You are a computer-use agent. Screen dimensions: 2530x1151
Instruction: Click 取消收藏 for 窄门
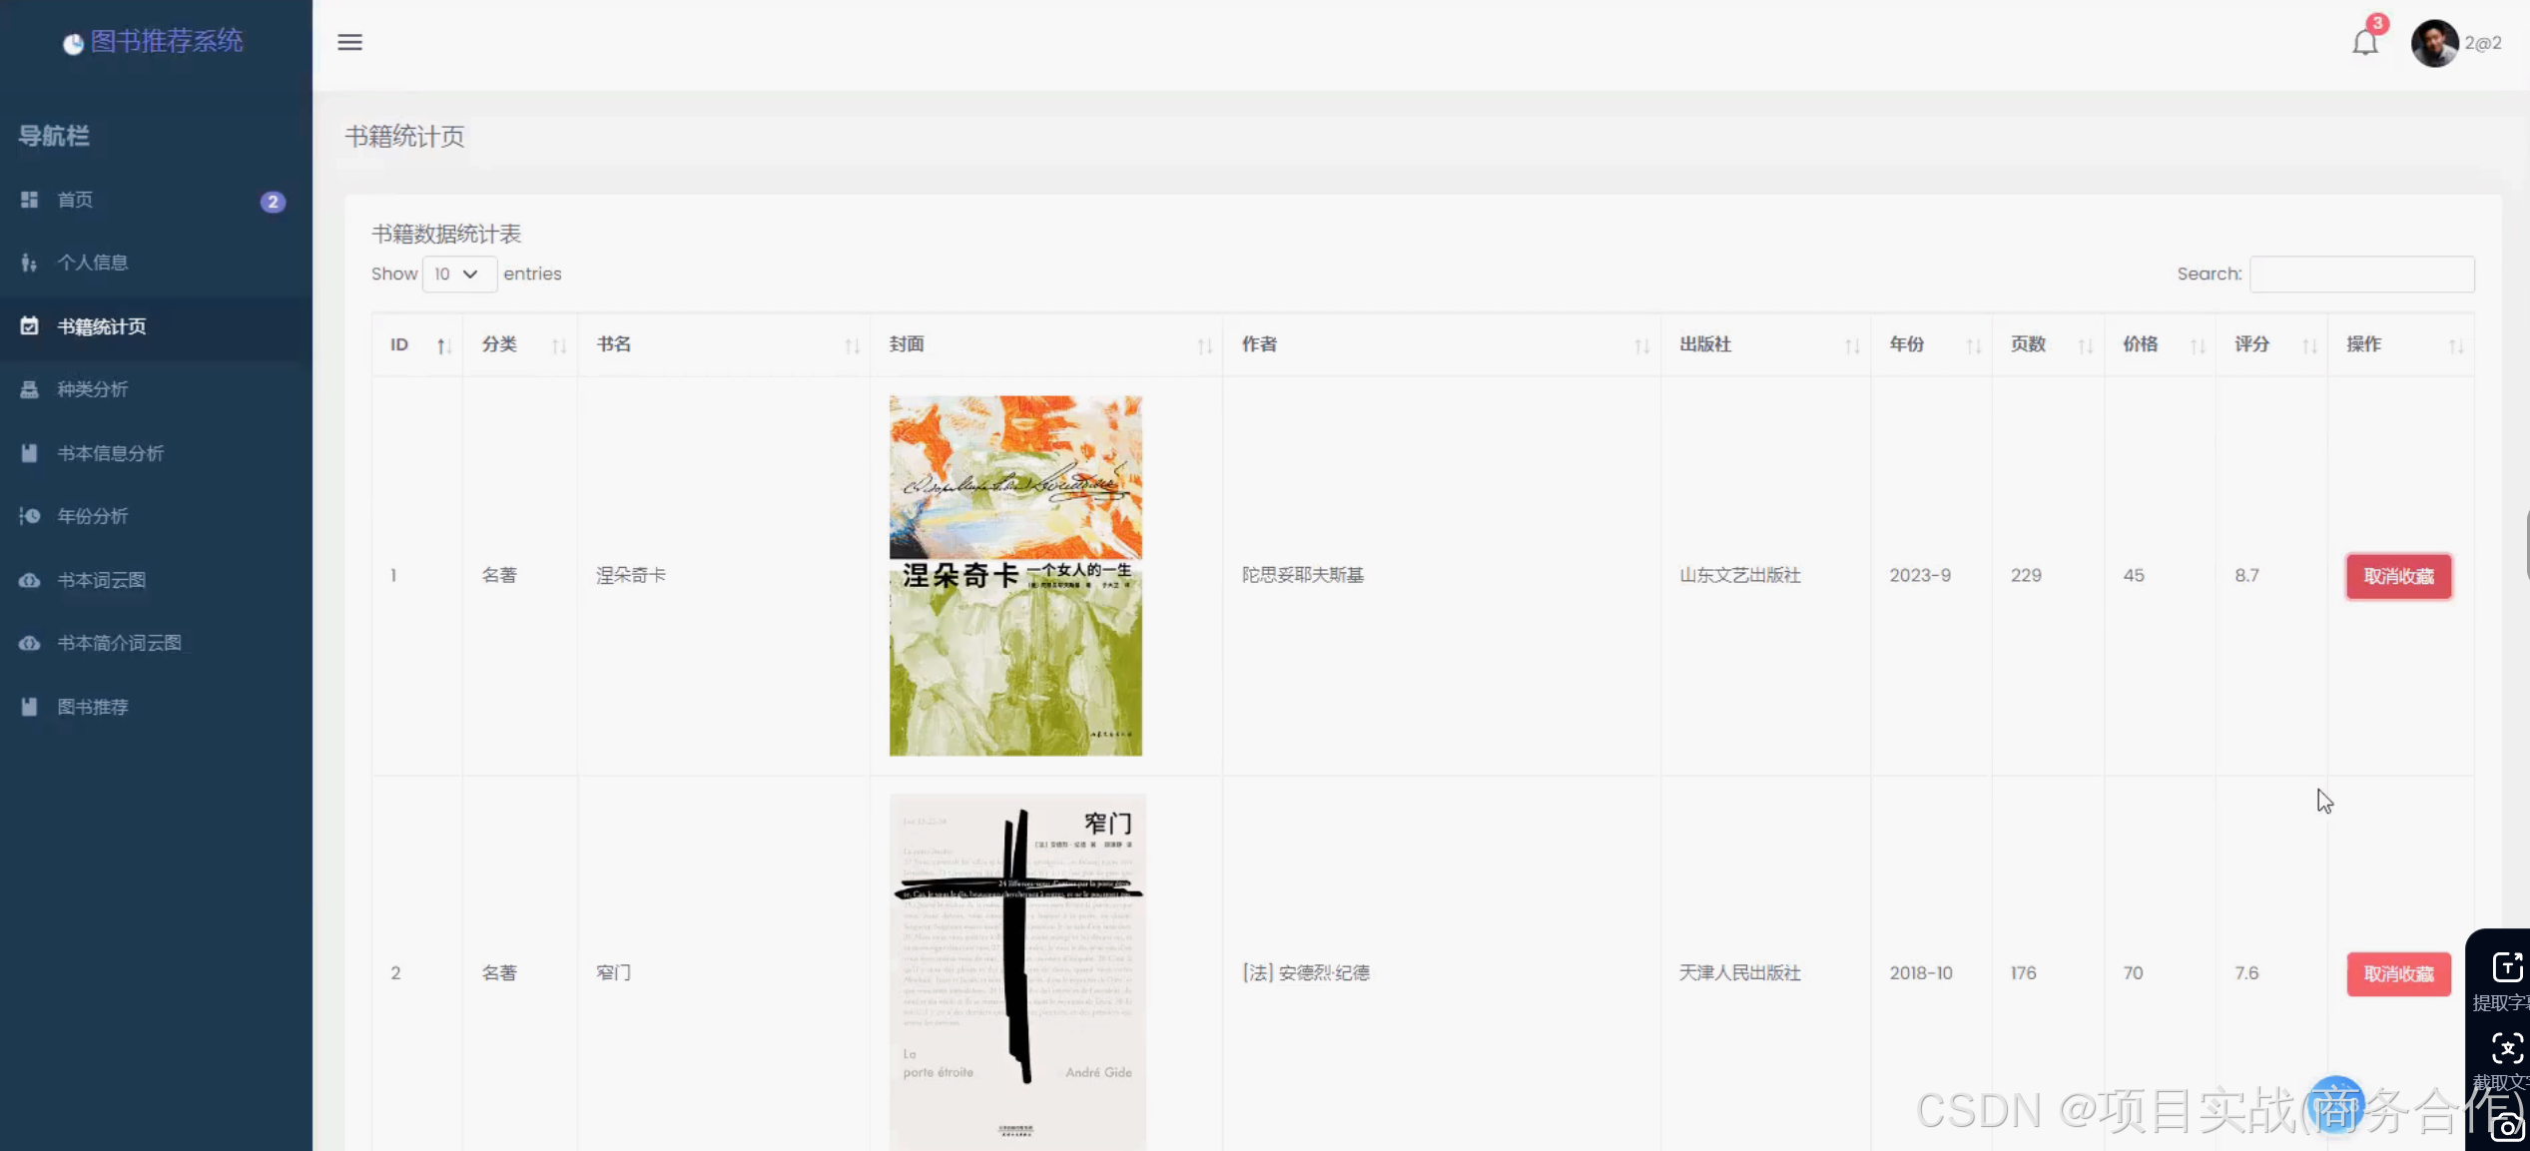coord(2397,973)
